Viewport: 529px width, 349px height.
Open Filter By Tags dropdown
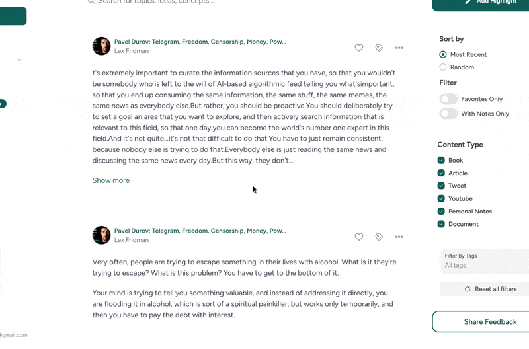pos(486,261)
